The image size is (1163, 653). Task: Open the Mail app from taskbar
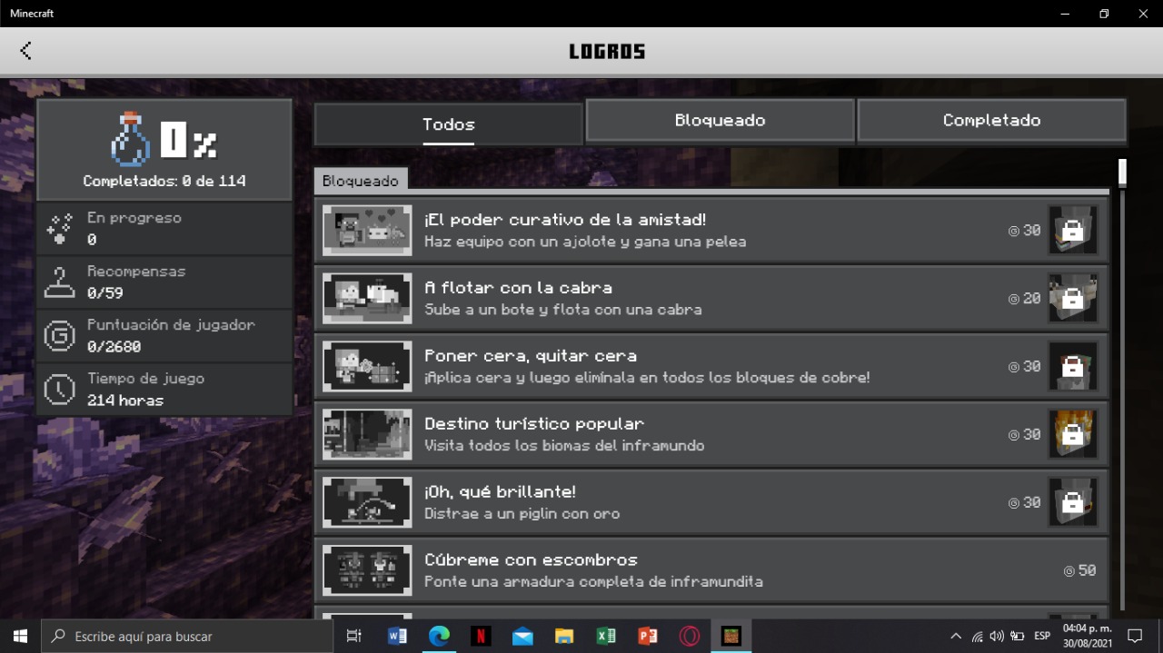click(522, 636)
